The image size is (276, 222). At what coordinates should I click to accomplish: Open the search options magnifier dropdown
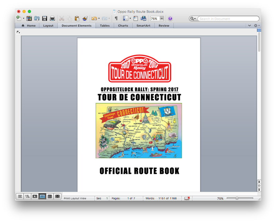pyautogui.click(x=193, y=19)
